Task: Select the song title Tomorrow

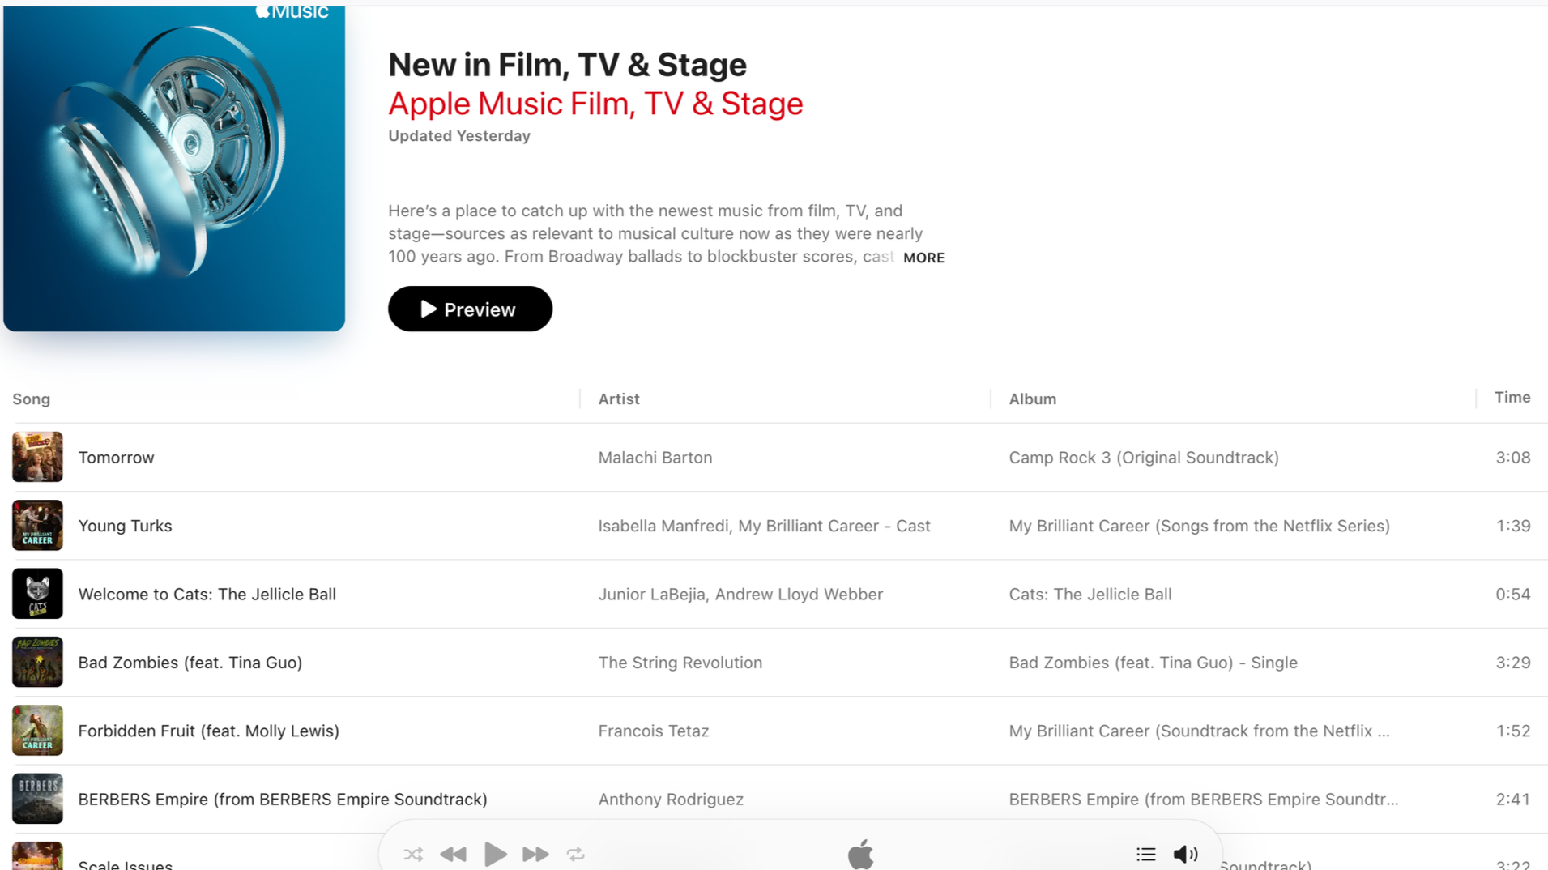Action: (x=116, y=458)
